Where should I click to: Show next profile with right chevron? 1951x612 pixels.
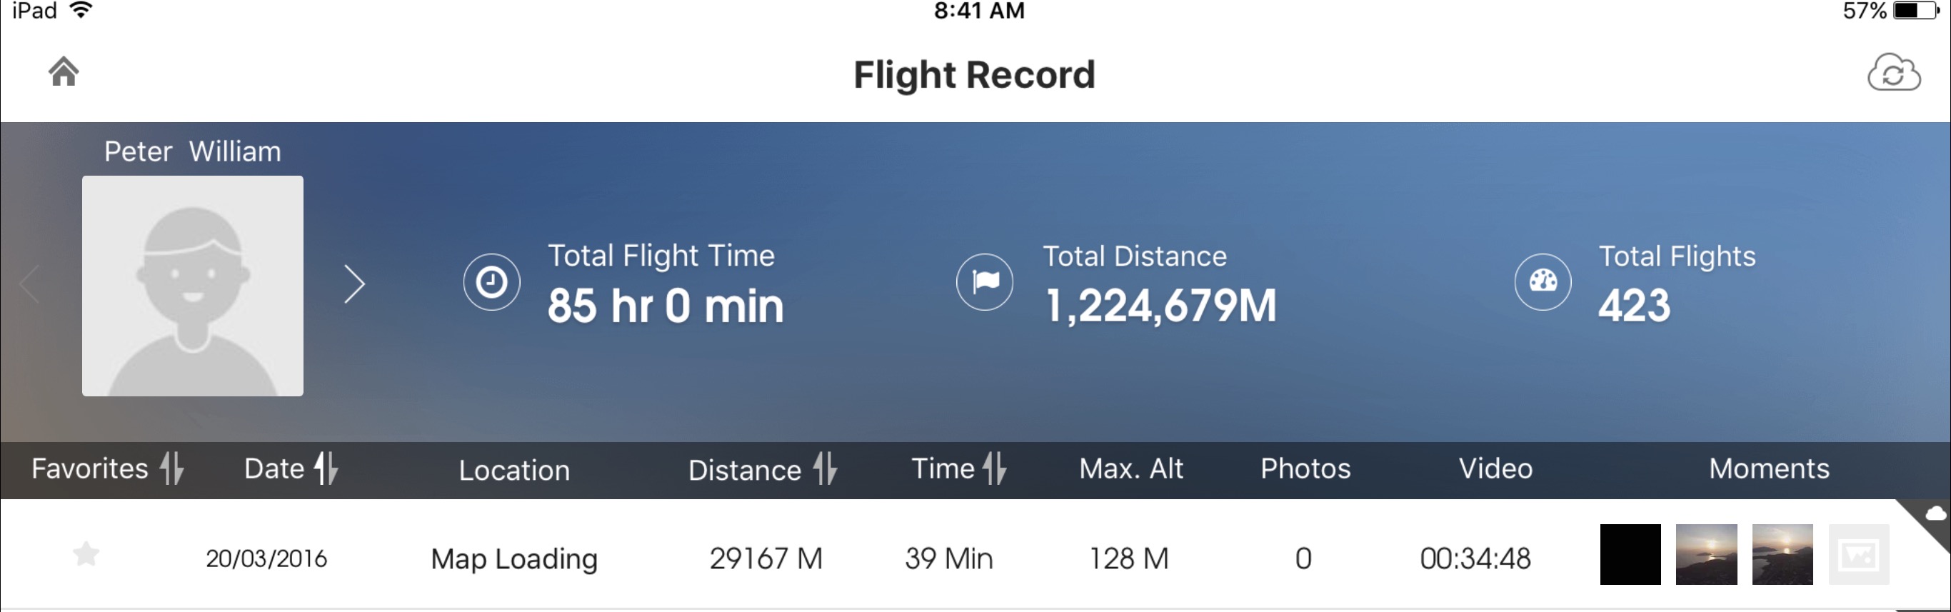pyautogui.click(x=354, y=284)
